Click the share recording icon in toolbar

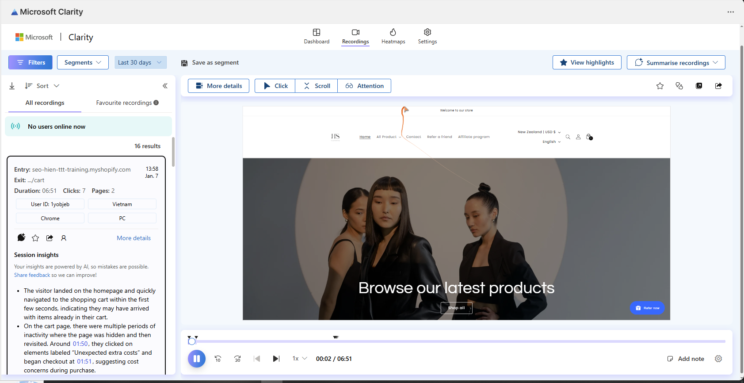(718, 86)
